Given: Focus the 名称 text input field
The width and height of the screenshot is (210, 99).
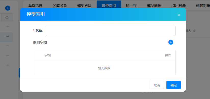Looking at the screenshot, I should [111, 31].
